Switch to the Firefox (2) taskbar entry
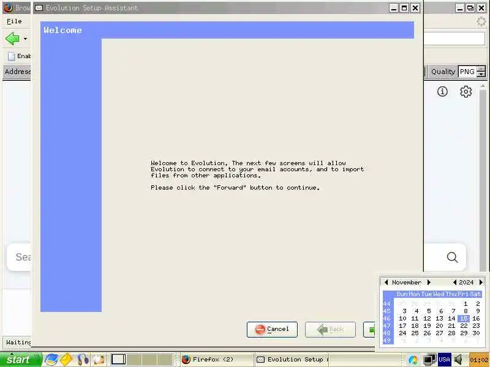The image size is (490, 367). click(x=217, y=360)
